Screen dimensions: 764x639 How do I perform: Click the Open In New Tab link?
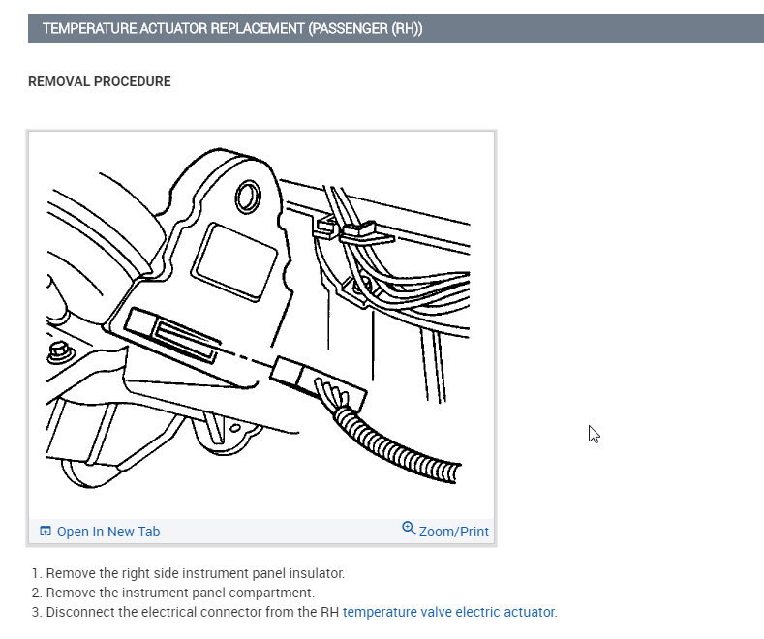(108, 532)
